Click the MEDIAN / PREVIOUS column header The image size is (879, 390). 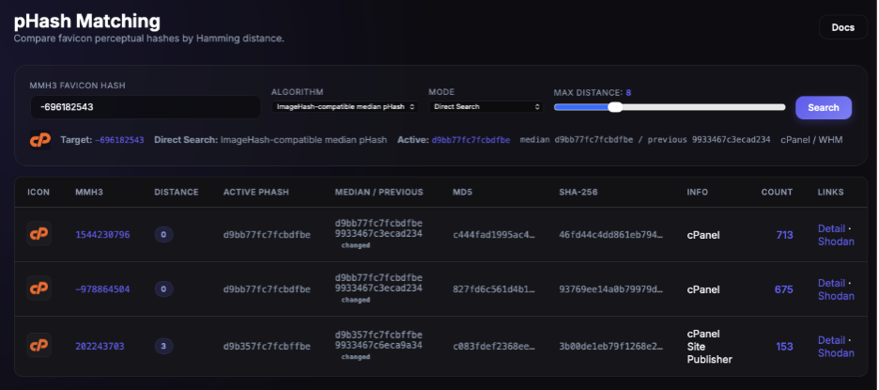tap(379, 192)
